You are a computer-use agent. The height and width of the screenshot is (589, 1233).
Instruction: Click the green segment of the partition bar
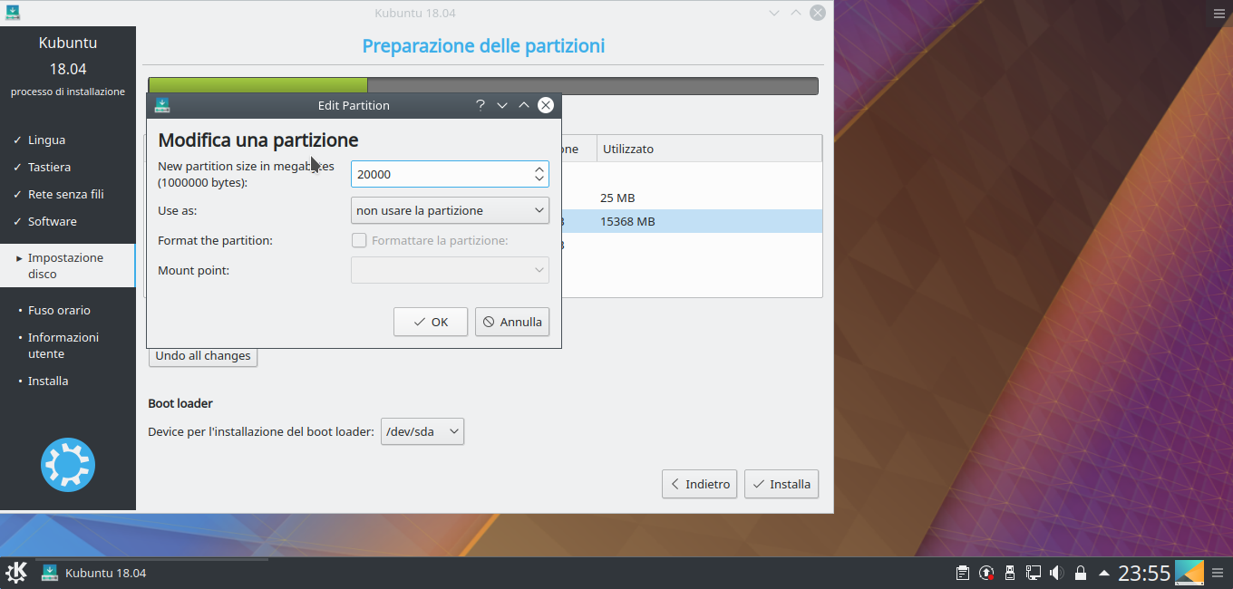click(x=258, y=86)
